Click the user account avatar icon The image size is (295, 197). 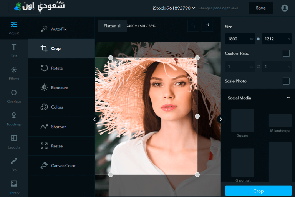[x=285, y=8]
